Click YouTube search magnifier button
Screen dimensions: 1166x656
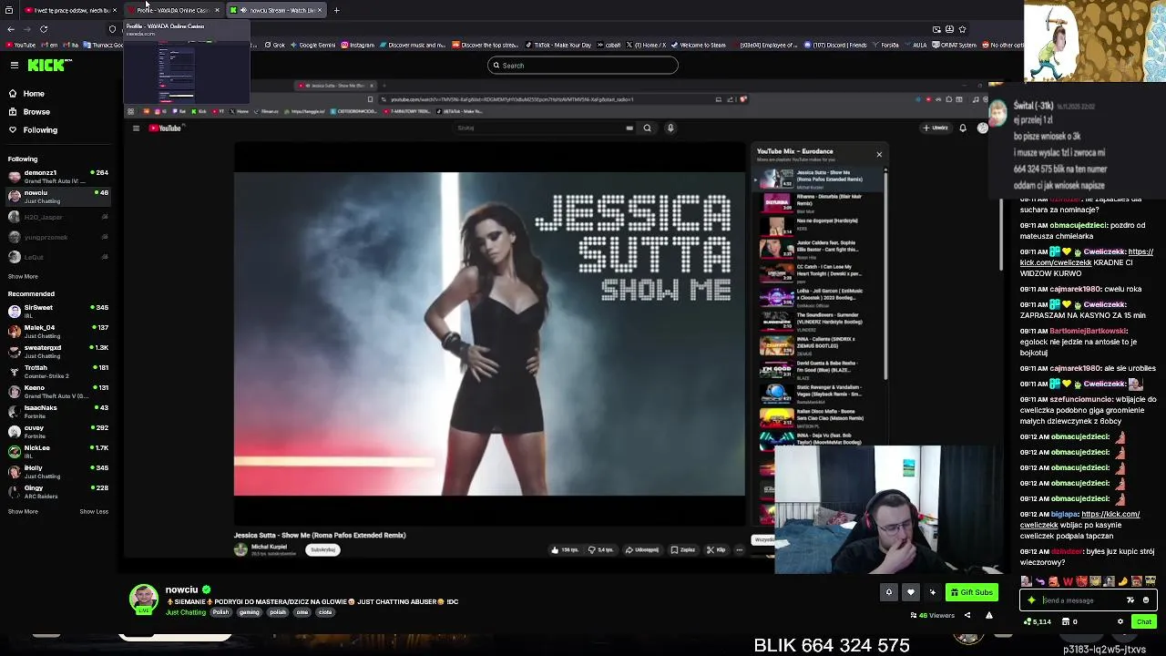pos(648,128)
